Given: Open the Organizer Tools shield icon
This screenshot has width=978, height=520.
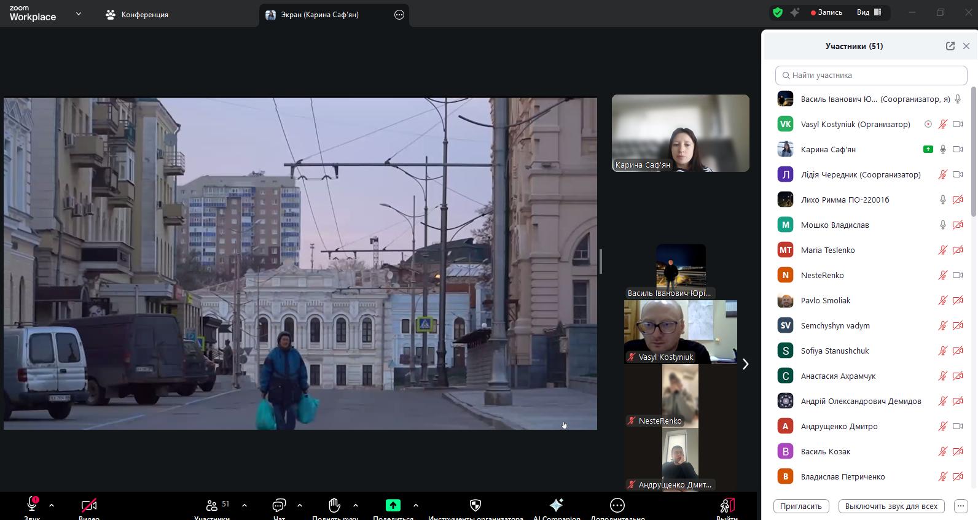Looking at the screenshot, I should [x=475, y=505].
